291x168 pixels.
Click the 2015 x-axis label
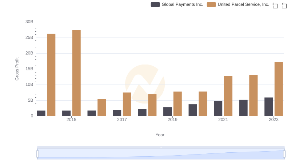(x=71, y=120)
